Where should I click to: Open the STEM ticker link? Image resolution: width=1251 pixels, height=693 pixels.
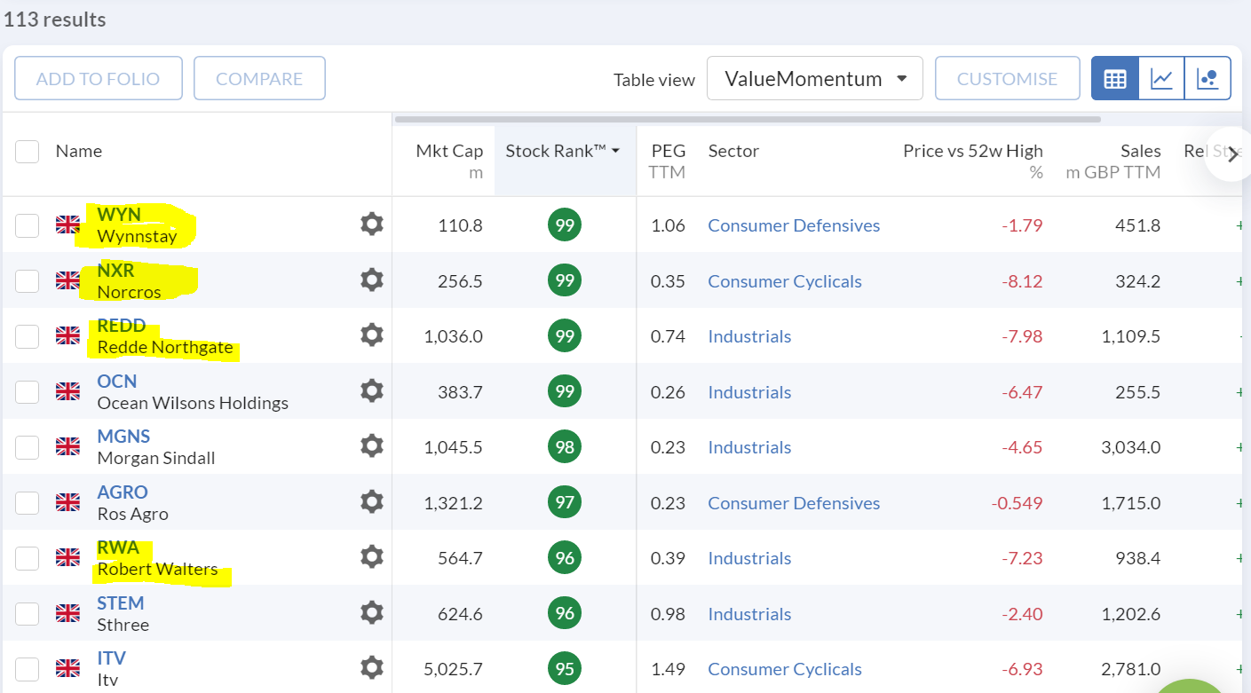pos(121,602)
